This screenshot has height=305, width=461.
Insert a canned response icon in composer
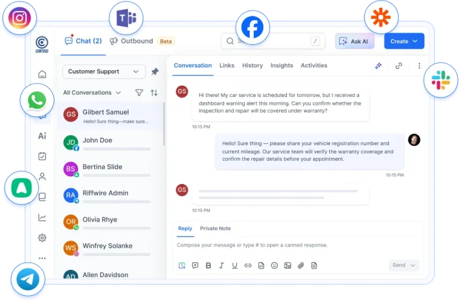195,265
